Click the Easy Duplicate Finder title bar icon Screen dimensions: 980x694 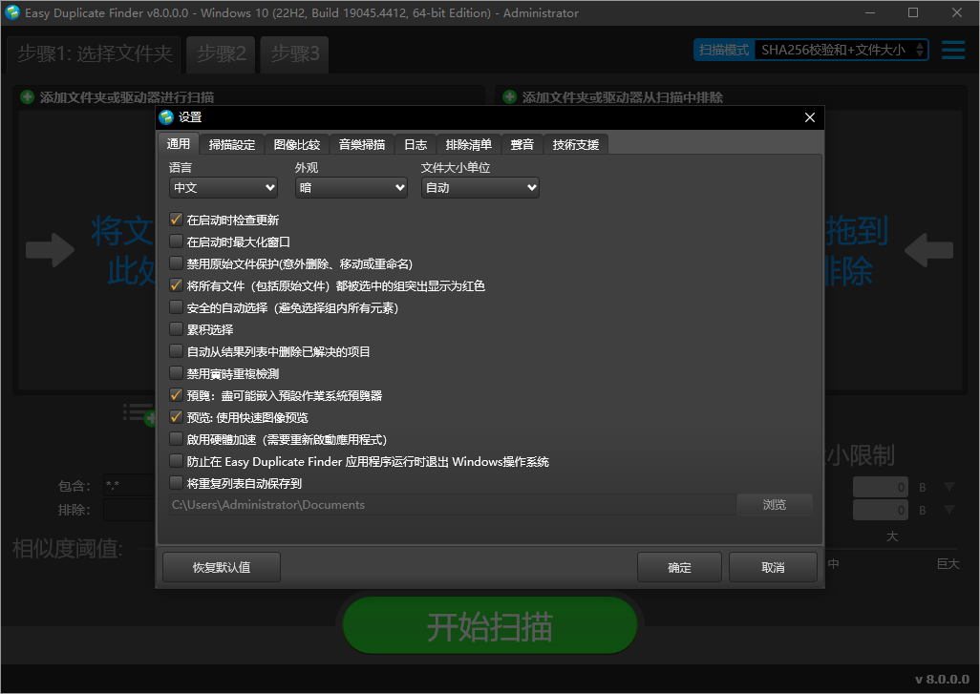12,12
